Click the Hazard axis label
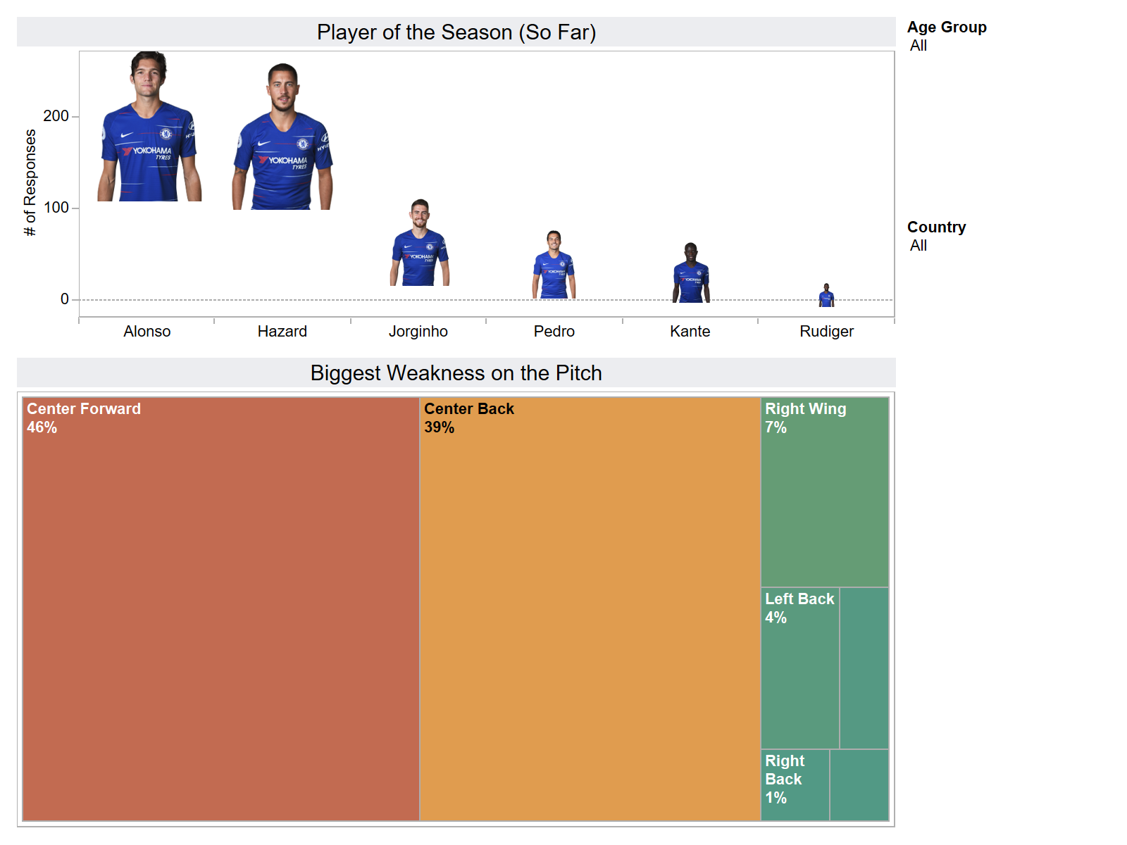The height and width of the screenshot is (845, 1127). point(282,332)
